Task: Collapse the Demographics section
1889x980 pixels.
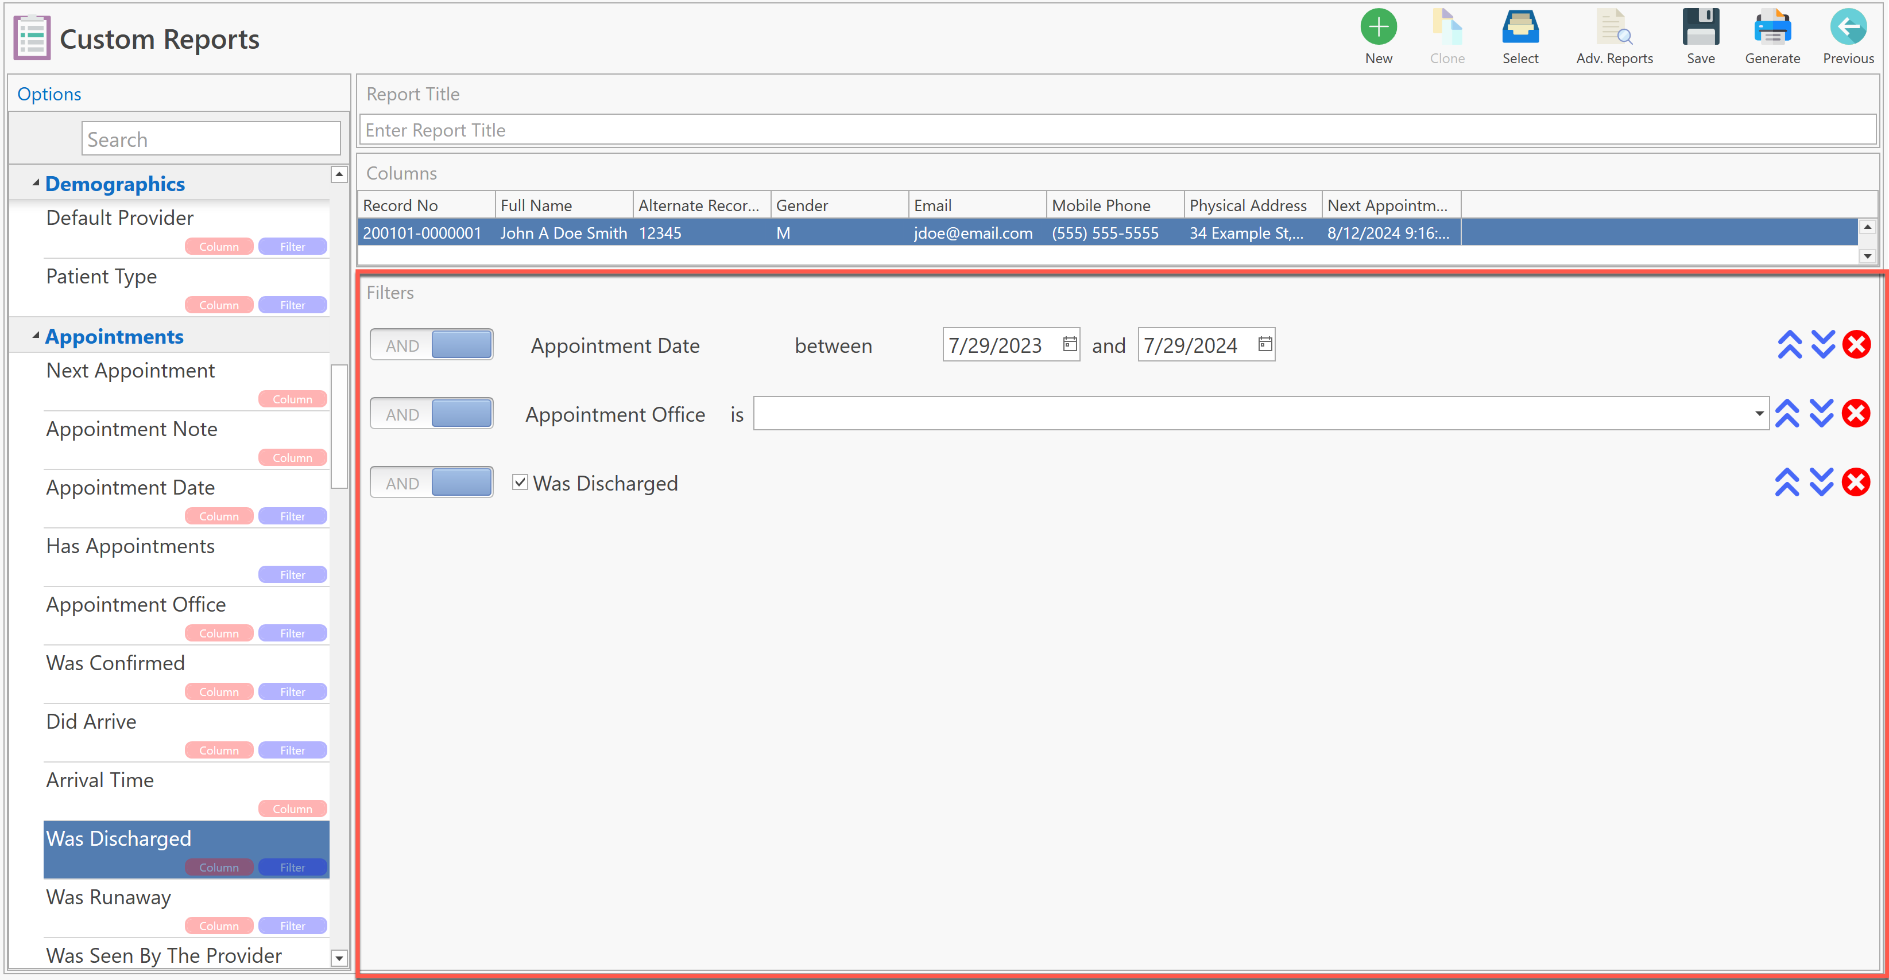Action: pyautogui.click(x=36, y=183)
